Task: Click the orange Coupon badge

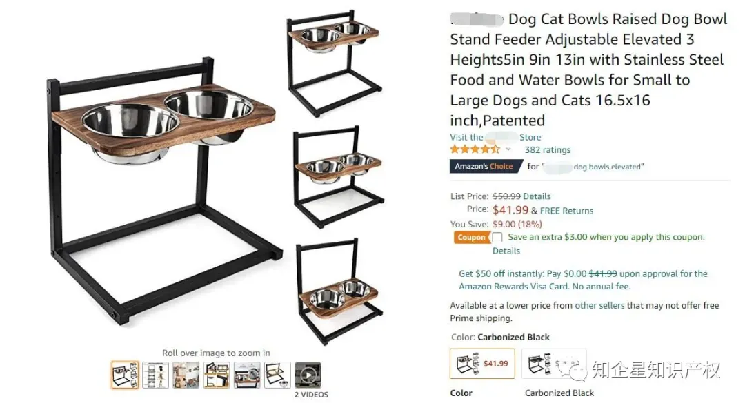Action: (472, 238)
